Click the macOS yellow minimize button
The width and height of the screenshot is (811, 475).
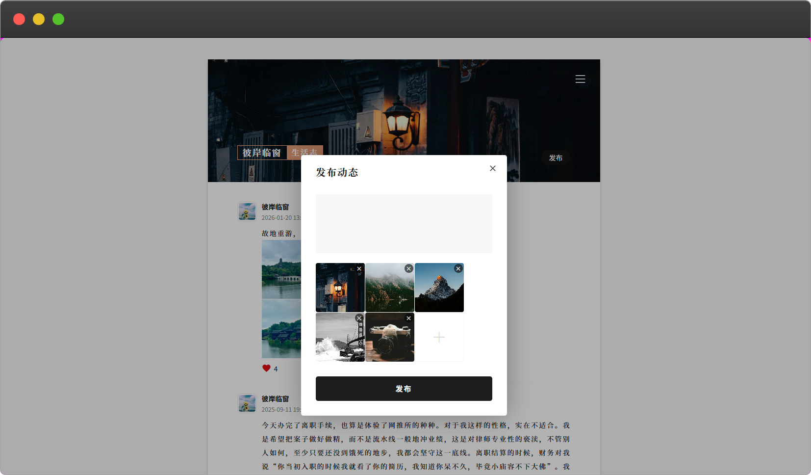[x=39, y=19]
